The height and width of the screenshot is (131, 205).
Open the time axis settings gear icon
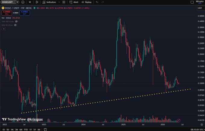[x=202, y=125]
